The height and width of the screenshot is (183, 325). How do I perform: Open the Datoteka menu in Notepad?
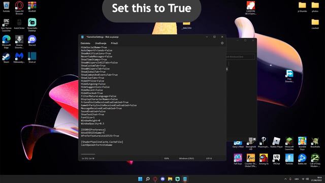click(85, 43)
